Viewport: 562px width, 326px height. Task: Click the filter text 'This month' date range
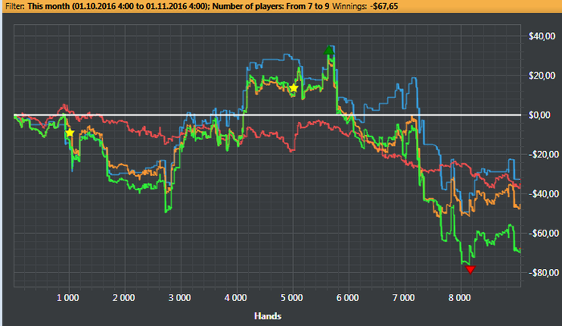click(118, 6)
